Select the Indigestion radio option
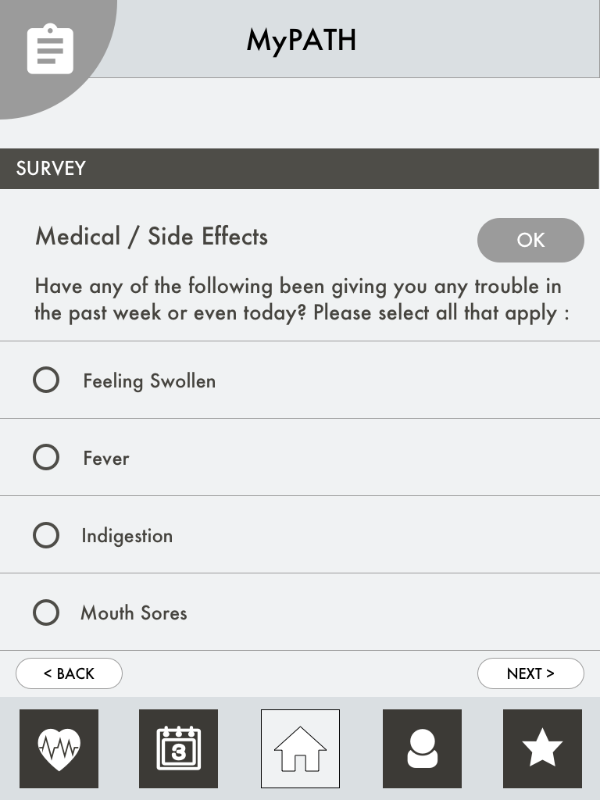Viewport: 600px width, 800px height. 46,535
